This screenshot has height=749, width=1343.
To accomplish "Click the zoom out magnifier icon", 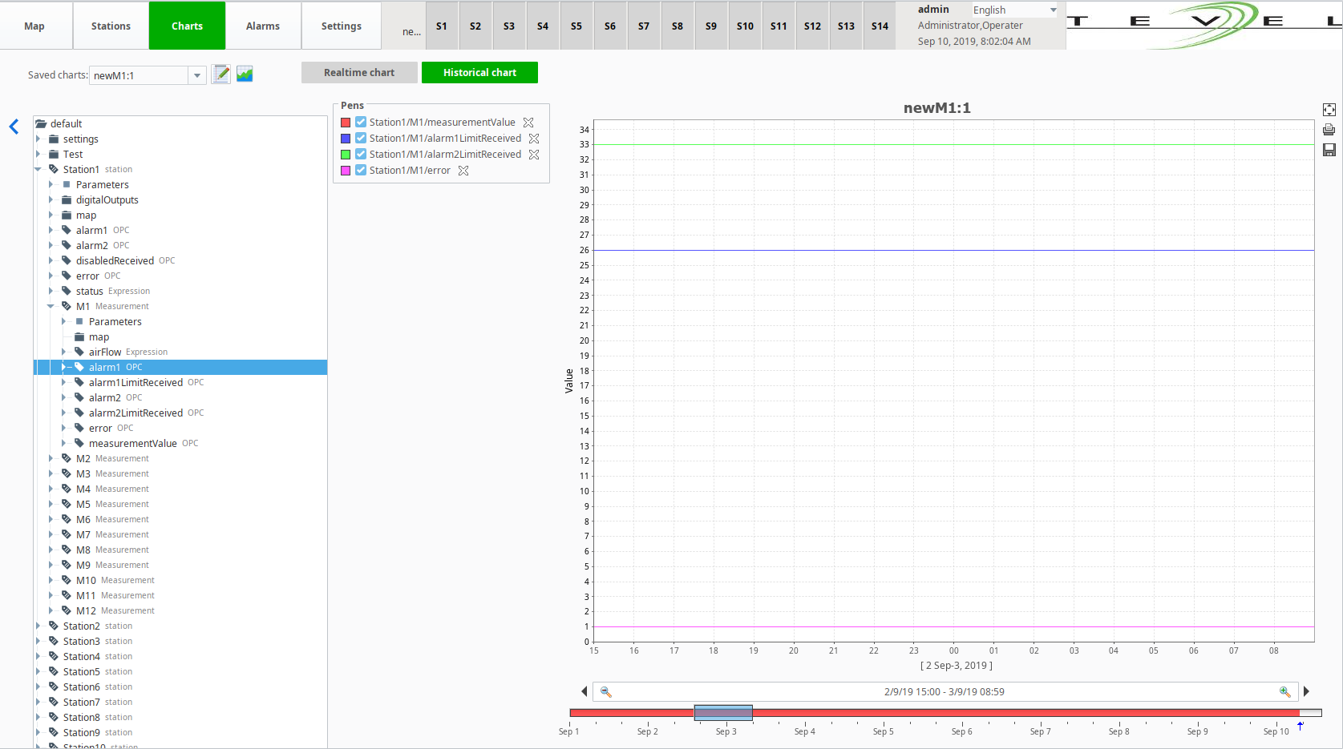I will coord(606,691).
